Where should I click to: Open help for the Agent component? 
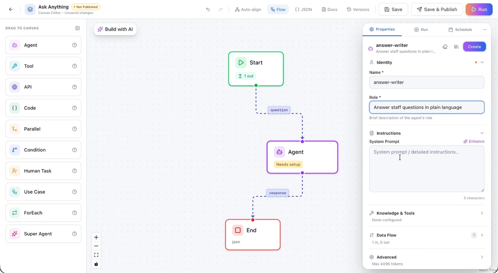pos(74,45)
